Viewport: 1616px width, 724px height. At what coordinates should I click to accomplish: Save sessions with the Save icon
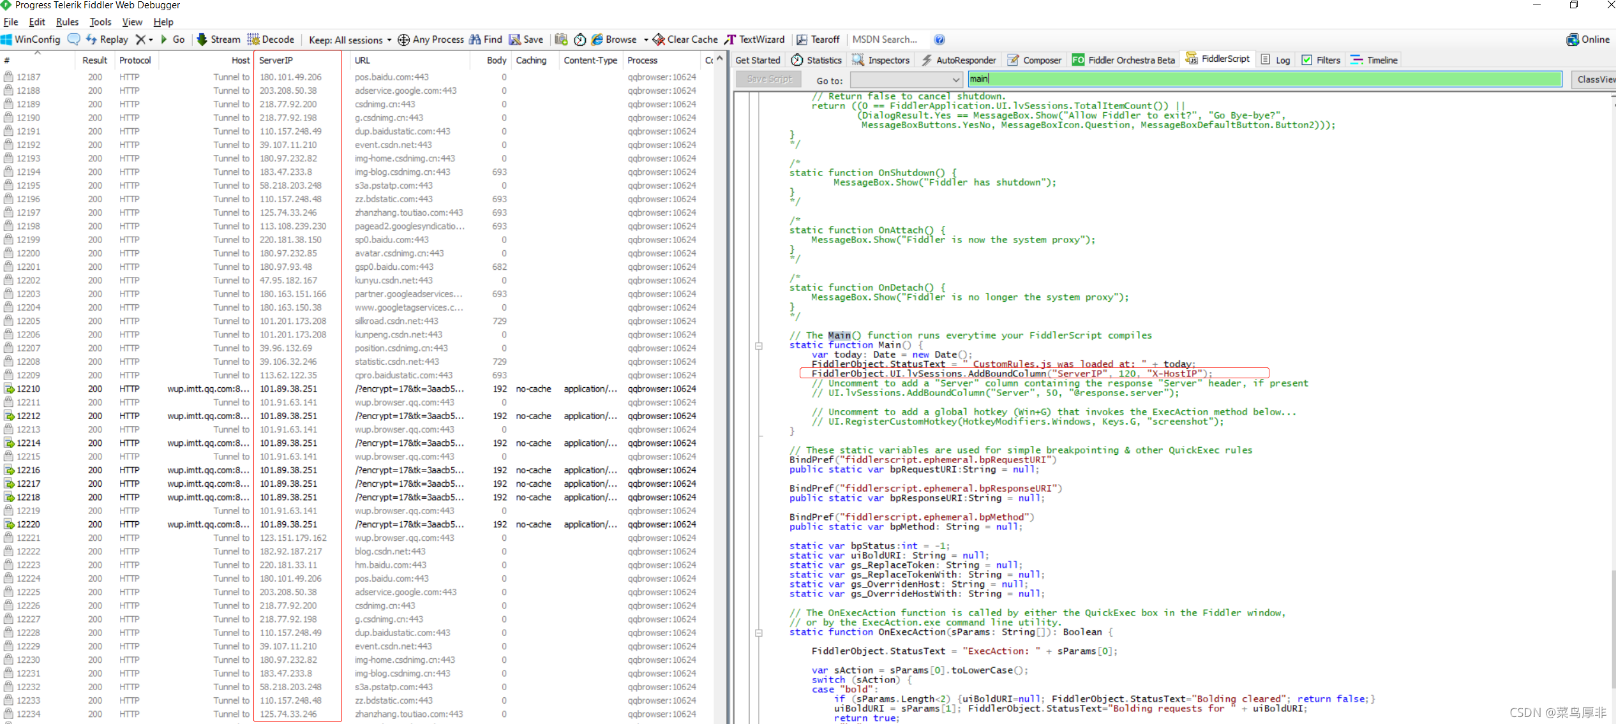coord(526,40)
